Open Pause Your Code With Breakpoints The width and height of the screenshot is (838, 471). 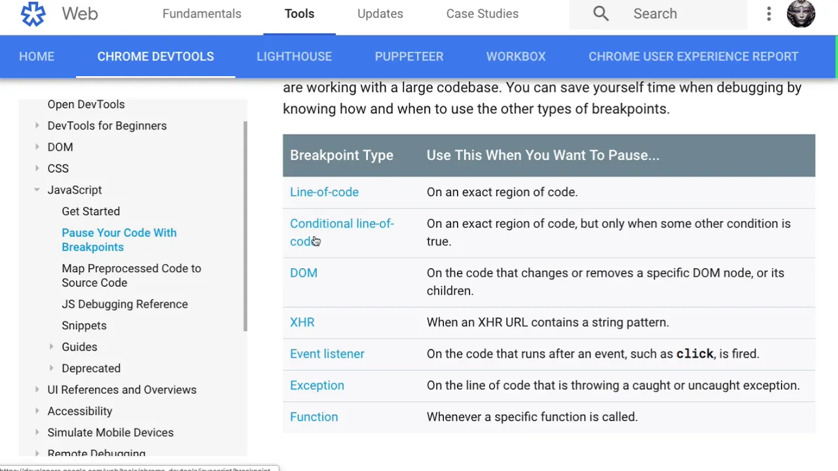(119, 240)
